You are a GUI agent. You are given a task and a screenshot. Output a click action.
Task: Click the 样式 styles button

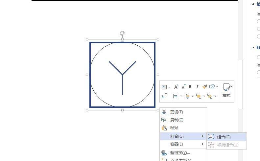point(226,96)
